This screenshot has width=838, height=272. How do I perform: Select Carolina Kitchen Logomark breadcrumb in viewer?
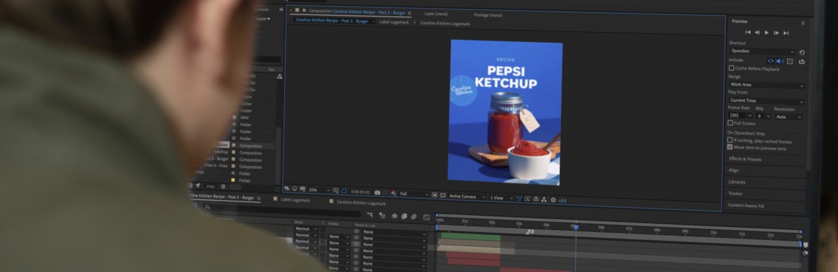click(445, 23)
